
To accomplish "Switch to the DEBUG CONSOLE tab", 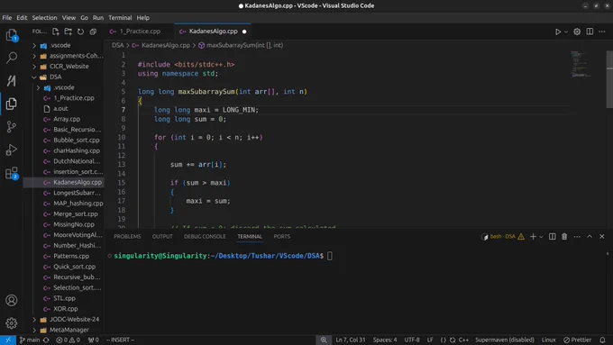I will coord(205,236).
